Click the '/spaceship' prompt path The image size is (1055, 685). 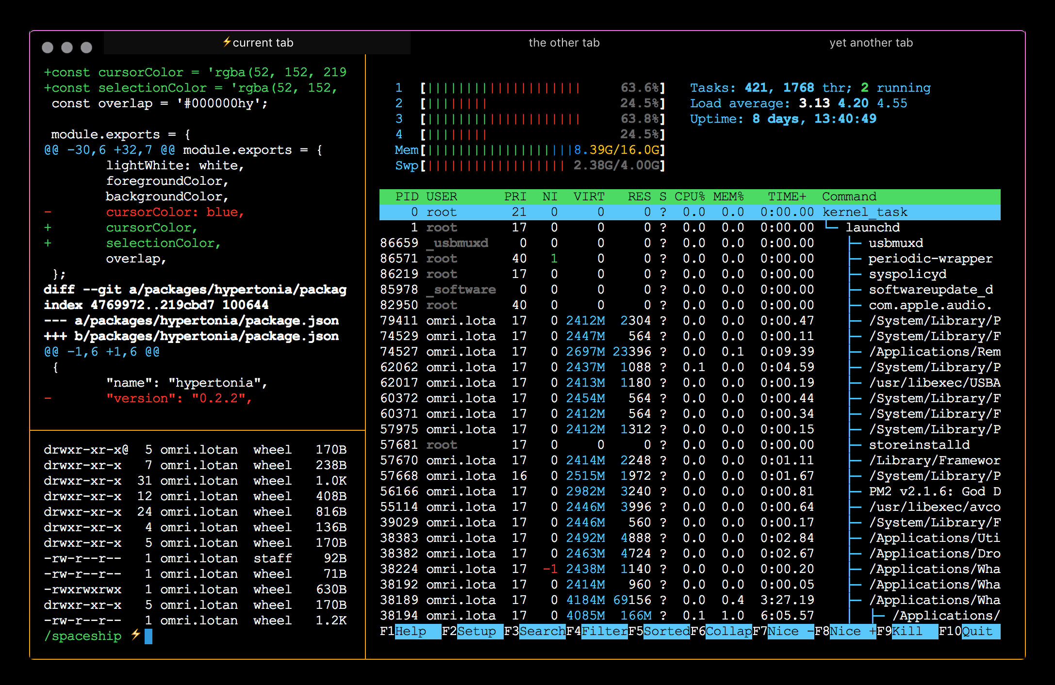(x=82, y=636)
